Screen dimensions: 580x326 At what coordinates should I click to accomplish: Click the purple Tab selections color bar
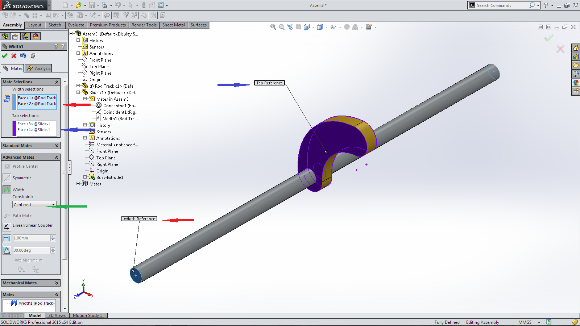tap(14, 128)
